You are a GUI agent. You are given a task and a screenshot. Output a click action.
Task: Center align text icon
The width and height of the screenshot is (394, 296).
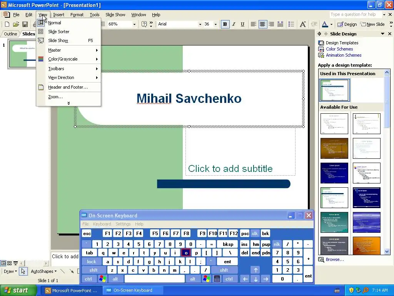[x=262, y=24]
